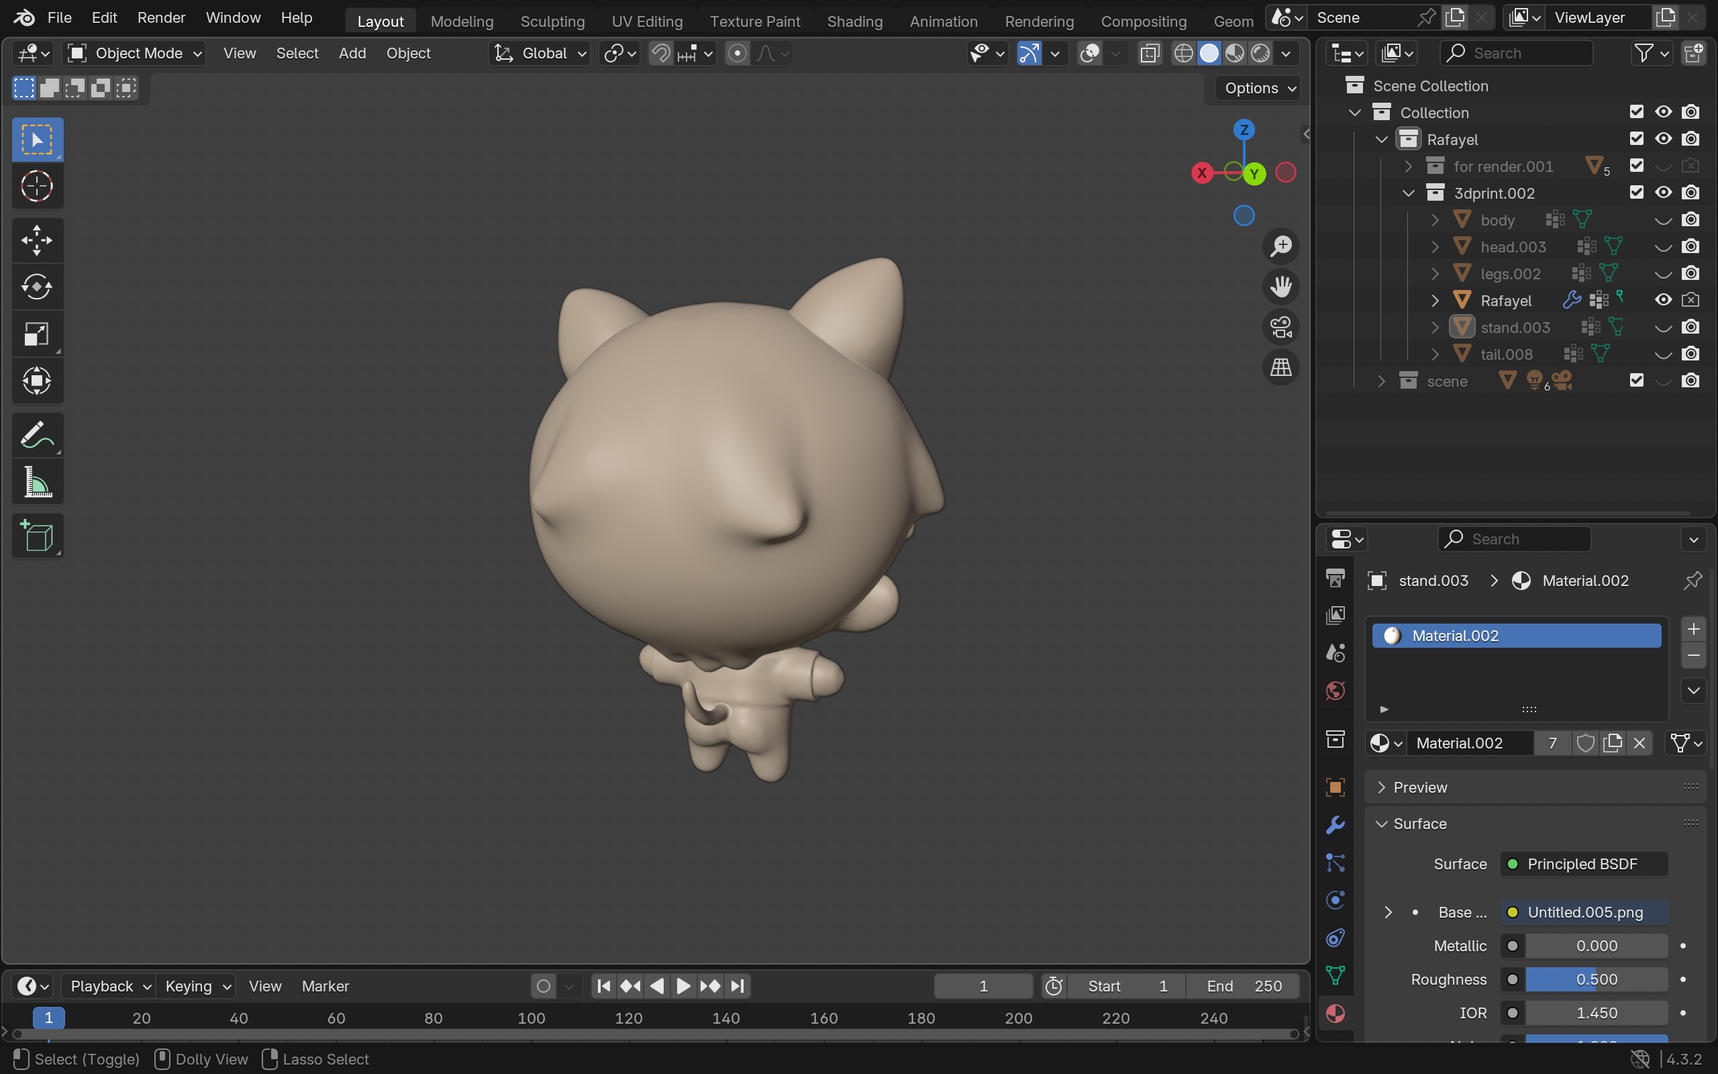Show the body object in viewport
This screenshot has width=1718, height=1074.
pos(1662,220)
